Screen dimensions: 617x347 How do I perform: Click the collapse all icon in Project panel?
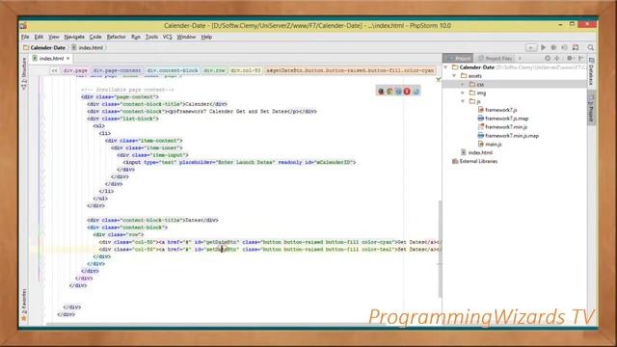[557, 58]
